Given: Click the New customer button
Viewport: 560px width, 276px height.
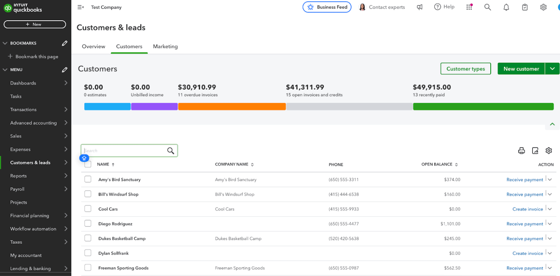Looking at the screenshot, I should pos(521,69).
